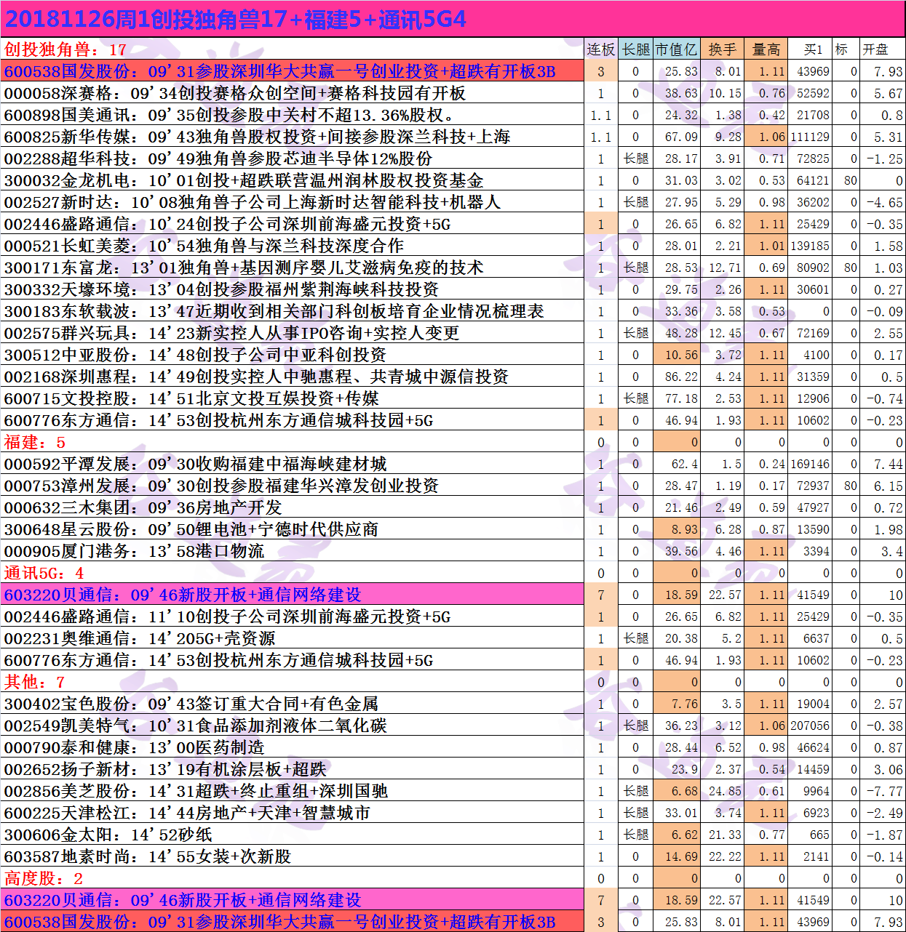Select the 300171东富龙 description cell

click(293, 268)
